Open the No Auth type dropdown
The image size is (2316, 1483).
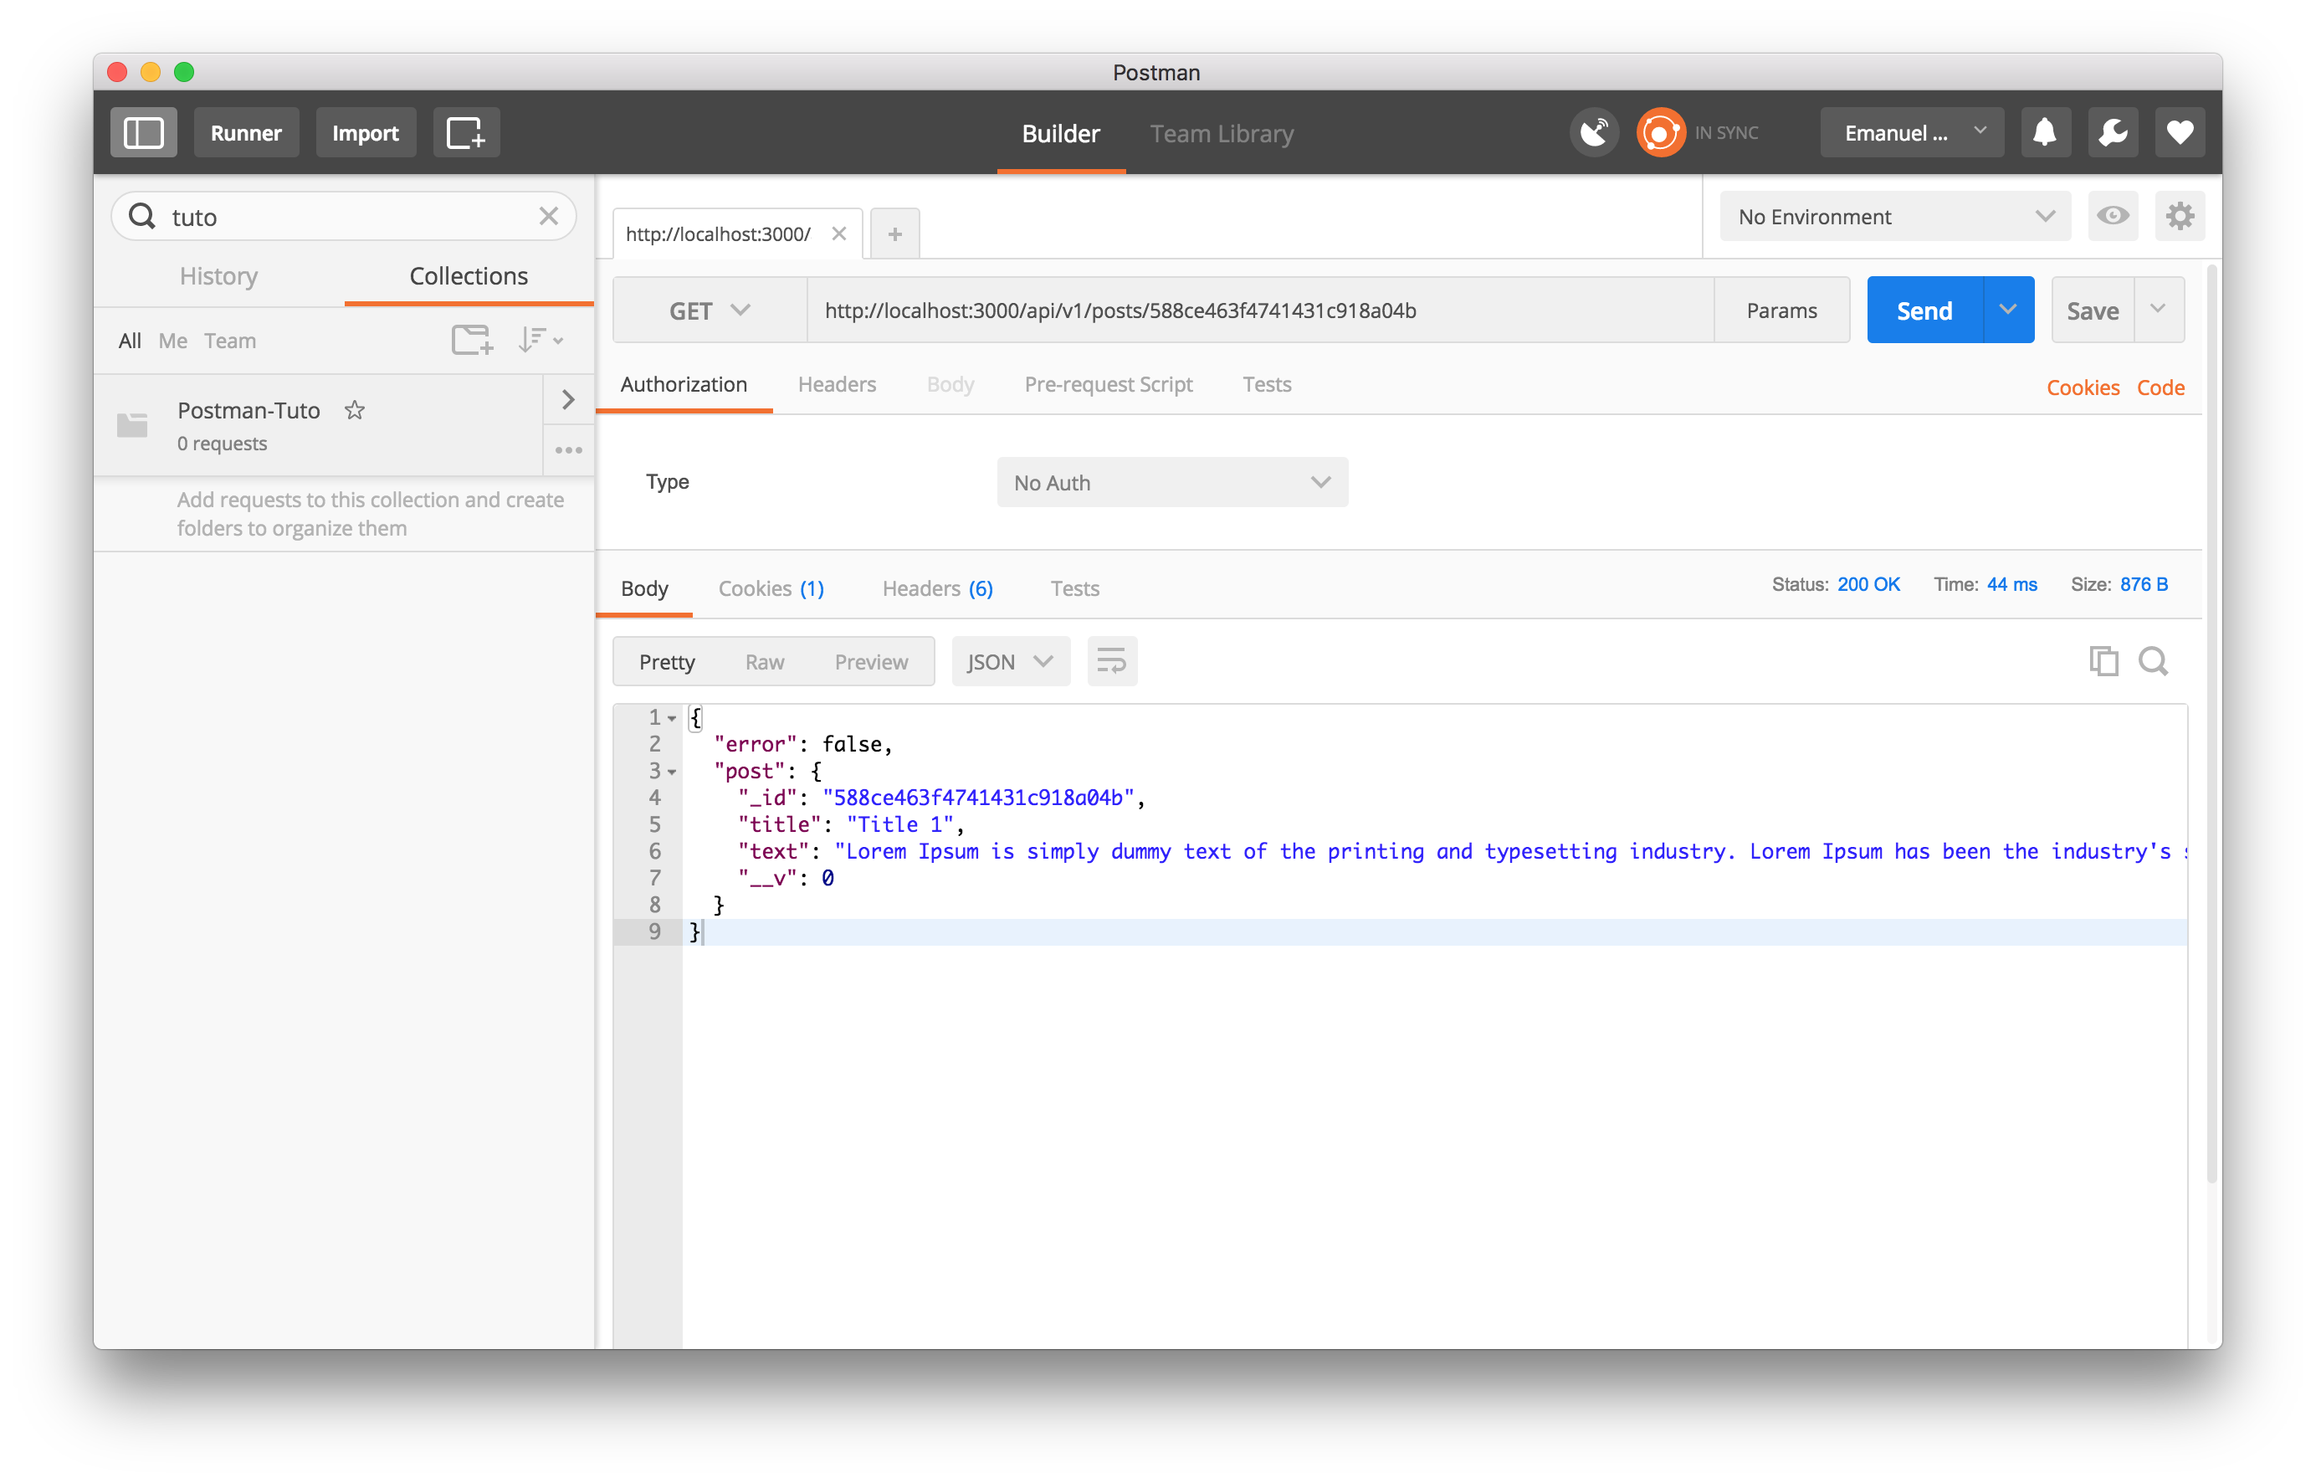pos(1171,482)
